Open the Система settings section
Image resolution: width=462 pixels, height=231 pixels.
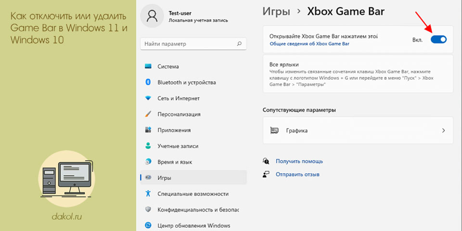(x=193, y=66)
